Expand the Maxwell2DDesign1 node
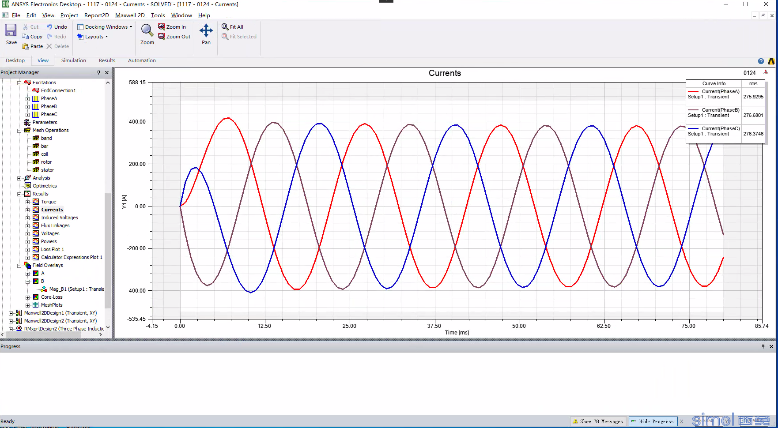This screenshot has width=778, height=428. coord(11,313)
